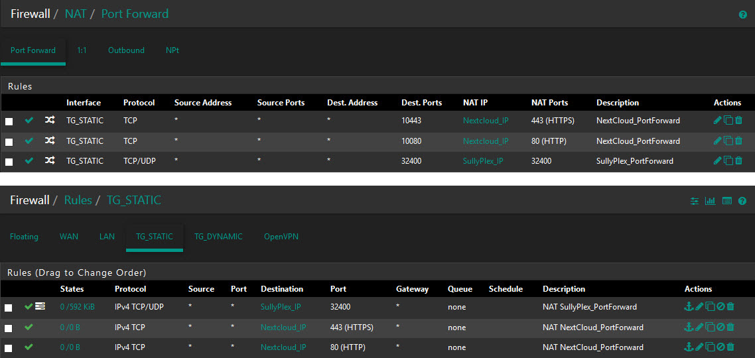Open Nextcloud_IP alias in NAT rule 10080

point(486,141)
